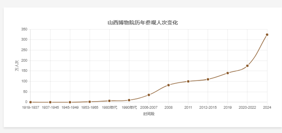Click the y-axis title 万人次
Viewport: 282px width, 133px height.
[17, 66]
